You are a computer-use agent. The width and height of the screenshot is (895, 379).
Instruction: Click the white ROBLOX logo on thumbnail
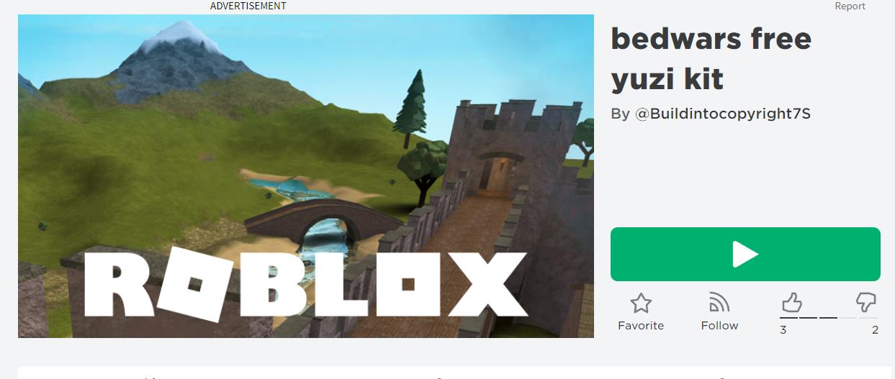tap(305, 281)
